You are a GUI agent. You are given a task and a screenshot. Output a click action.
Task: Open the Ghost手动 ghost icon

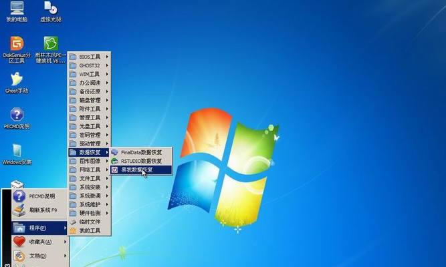click(17, 83)
